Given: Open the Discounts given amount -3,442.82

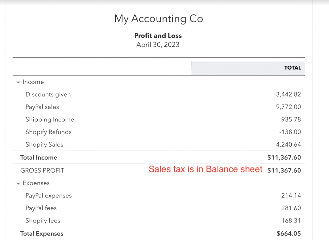Looking at the screenshot, I should 287,95.
